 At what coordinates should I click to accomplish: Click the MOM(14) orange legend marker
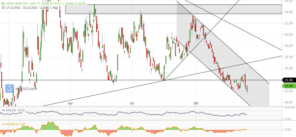[x=3, y=124]
